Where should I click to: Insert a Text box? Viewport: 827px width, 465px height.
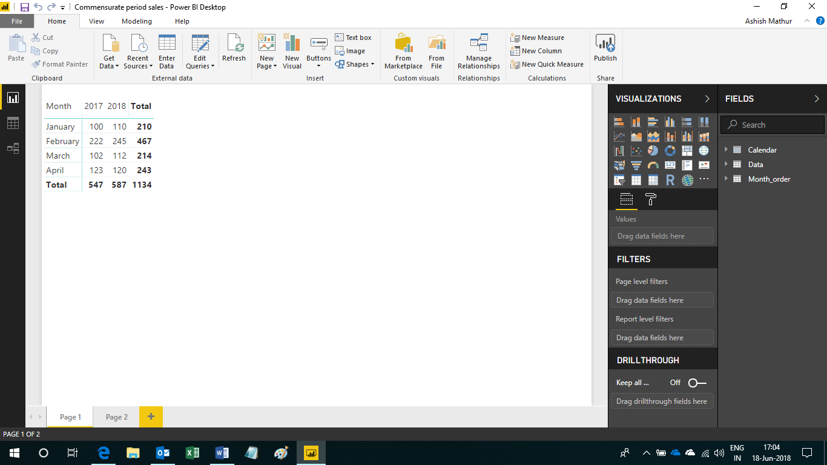click(x=353, y=38)
